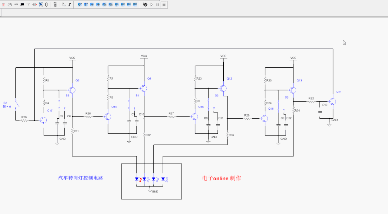This screenshot has width=388, height=214.
Task: Select resistor R29 near switch S2
Action: coord(24,120)
